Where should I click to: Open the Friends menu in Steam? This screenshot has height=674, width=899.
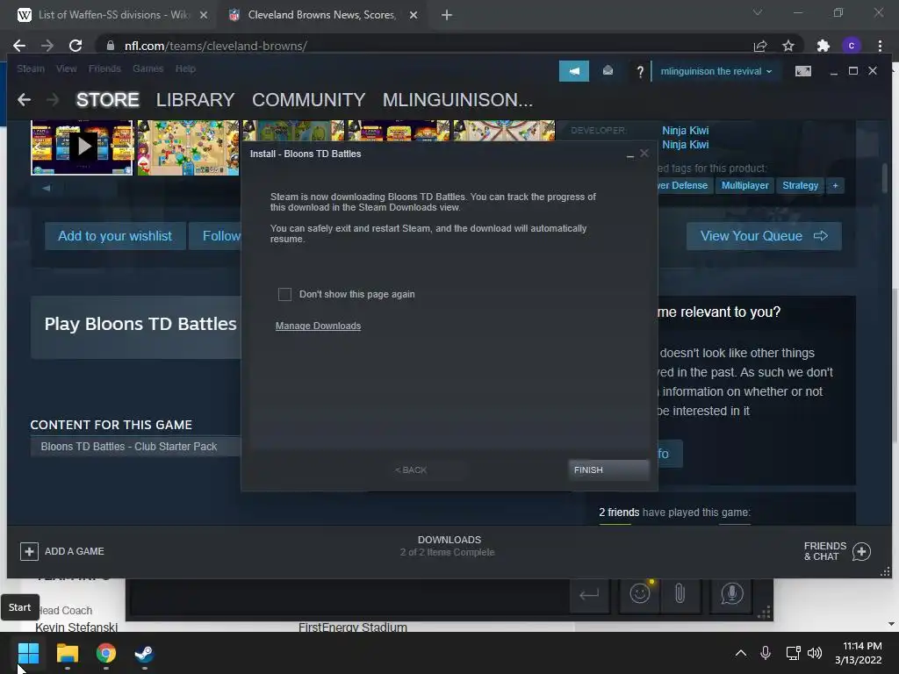click(104, 68)
